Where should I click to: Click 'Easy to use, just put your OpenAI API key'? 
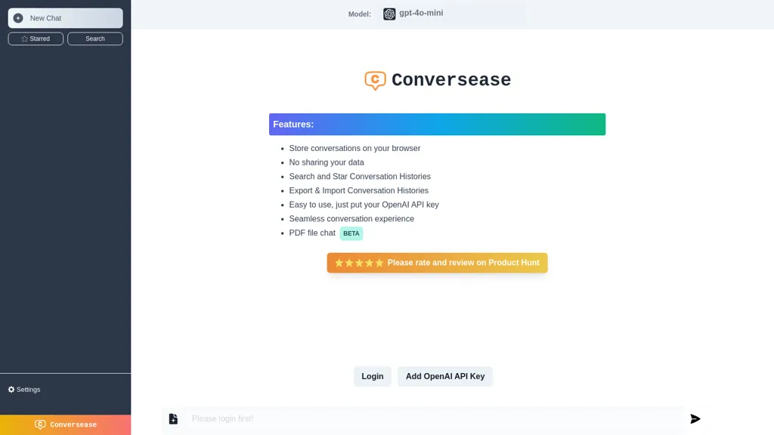364,205
